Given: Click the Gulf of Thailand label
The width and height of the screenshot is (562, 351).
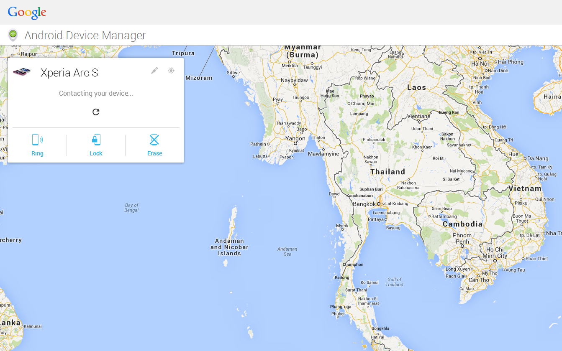Looking at the screenshot, I should pyautogui.click(x=394, y=282).
